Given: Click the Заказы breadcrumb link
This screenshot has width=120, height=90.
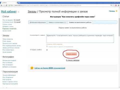Looking at the screenshot, I should click(32, 11).
